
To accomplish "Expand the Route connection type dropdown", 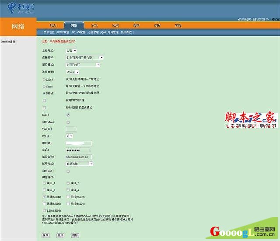I will 73,72.
